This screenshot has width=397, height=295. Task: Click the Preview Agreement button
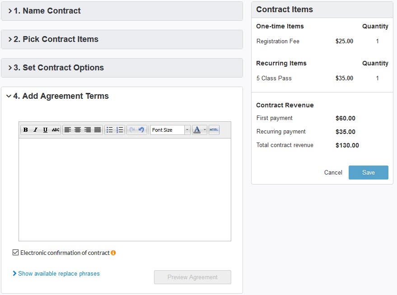(x=192, y=277)
